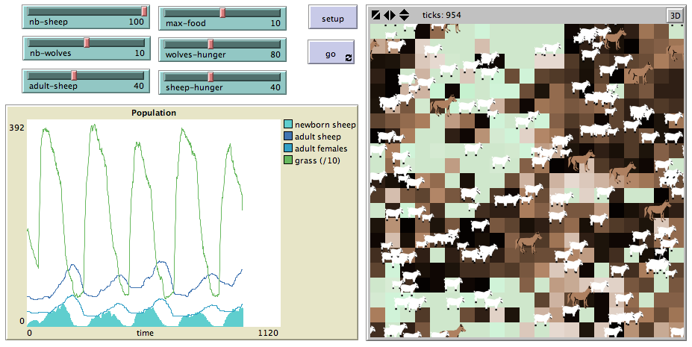Viewport: 692px width, 347px height.
Task: Click the max-food slider handle
Action: pyautogui.click(x=223, y=13)
